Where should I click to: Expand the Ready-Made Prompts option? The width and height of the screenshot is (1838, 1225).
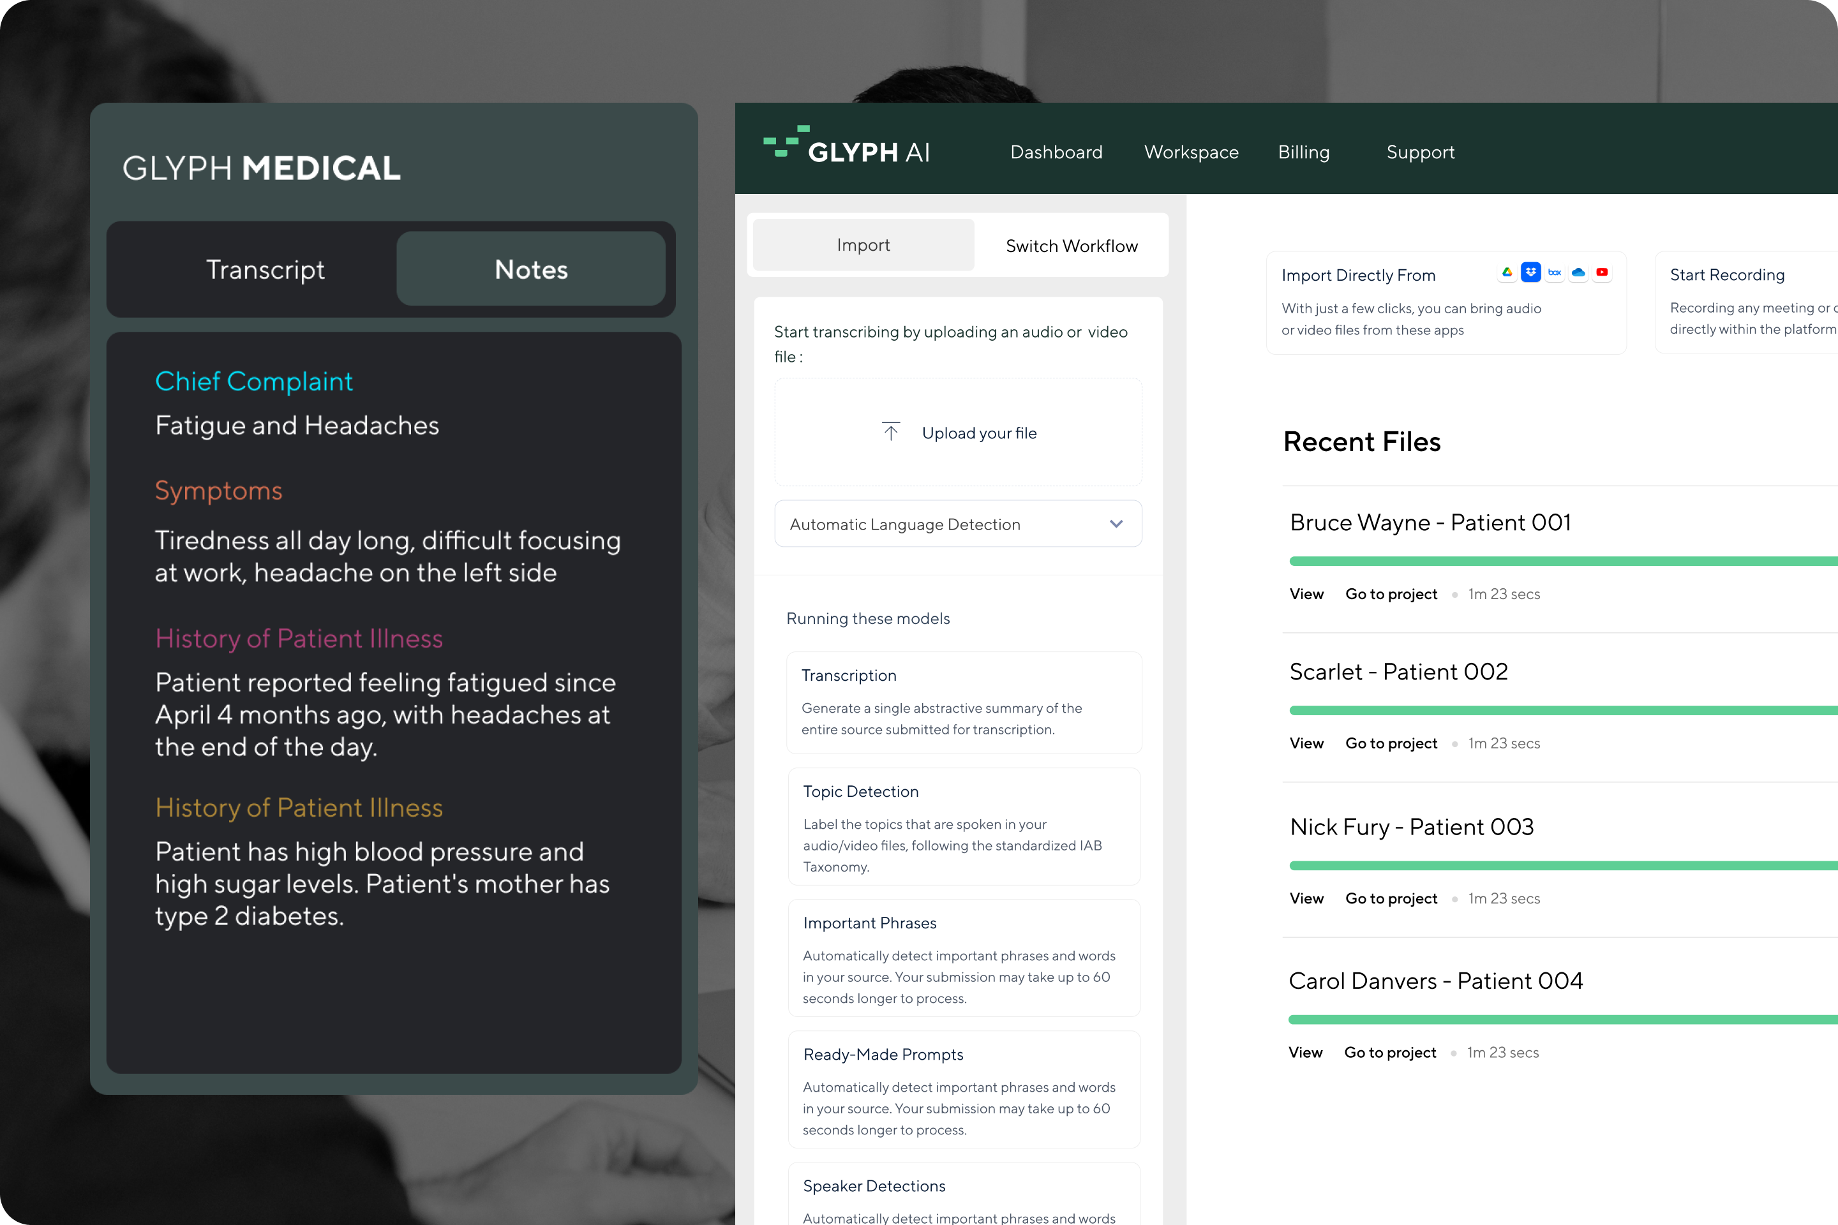pyautogui.click(x=964, y=1090)
